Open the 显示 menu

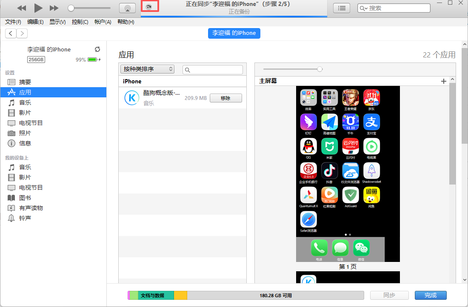click(57, 22)
